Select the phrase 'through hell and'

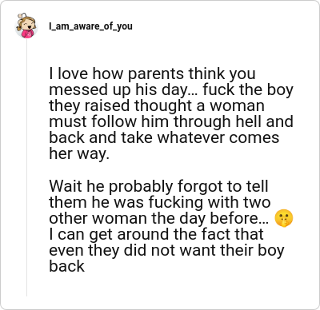pyautogui.click(x=234, y=122)
